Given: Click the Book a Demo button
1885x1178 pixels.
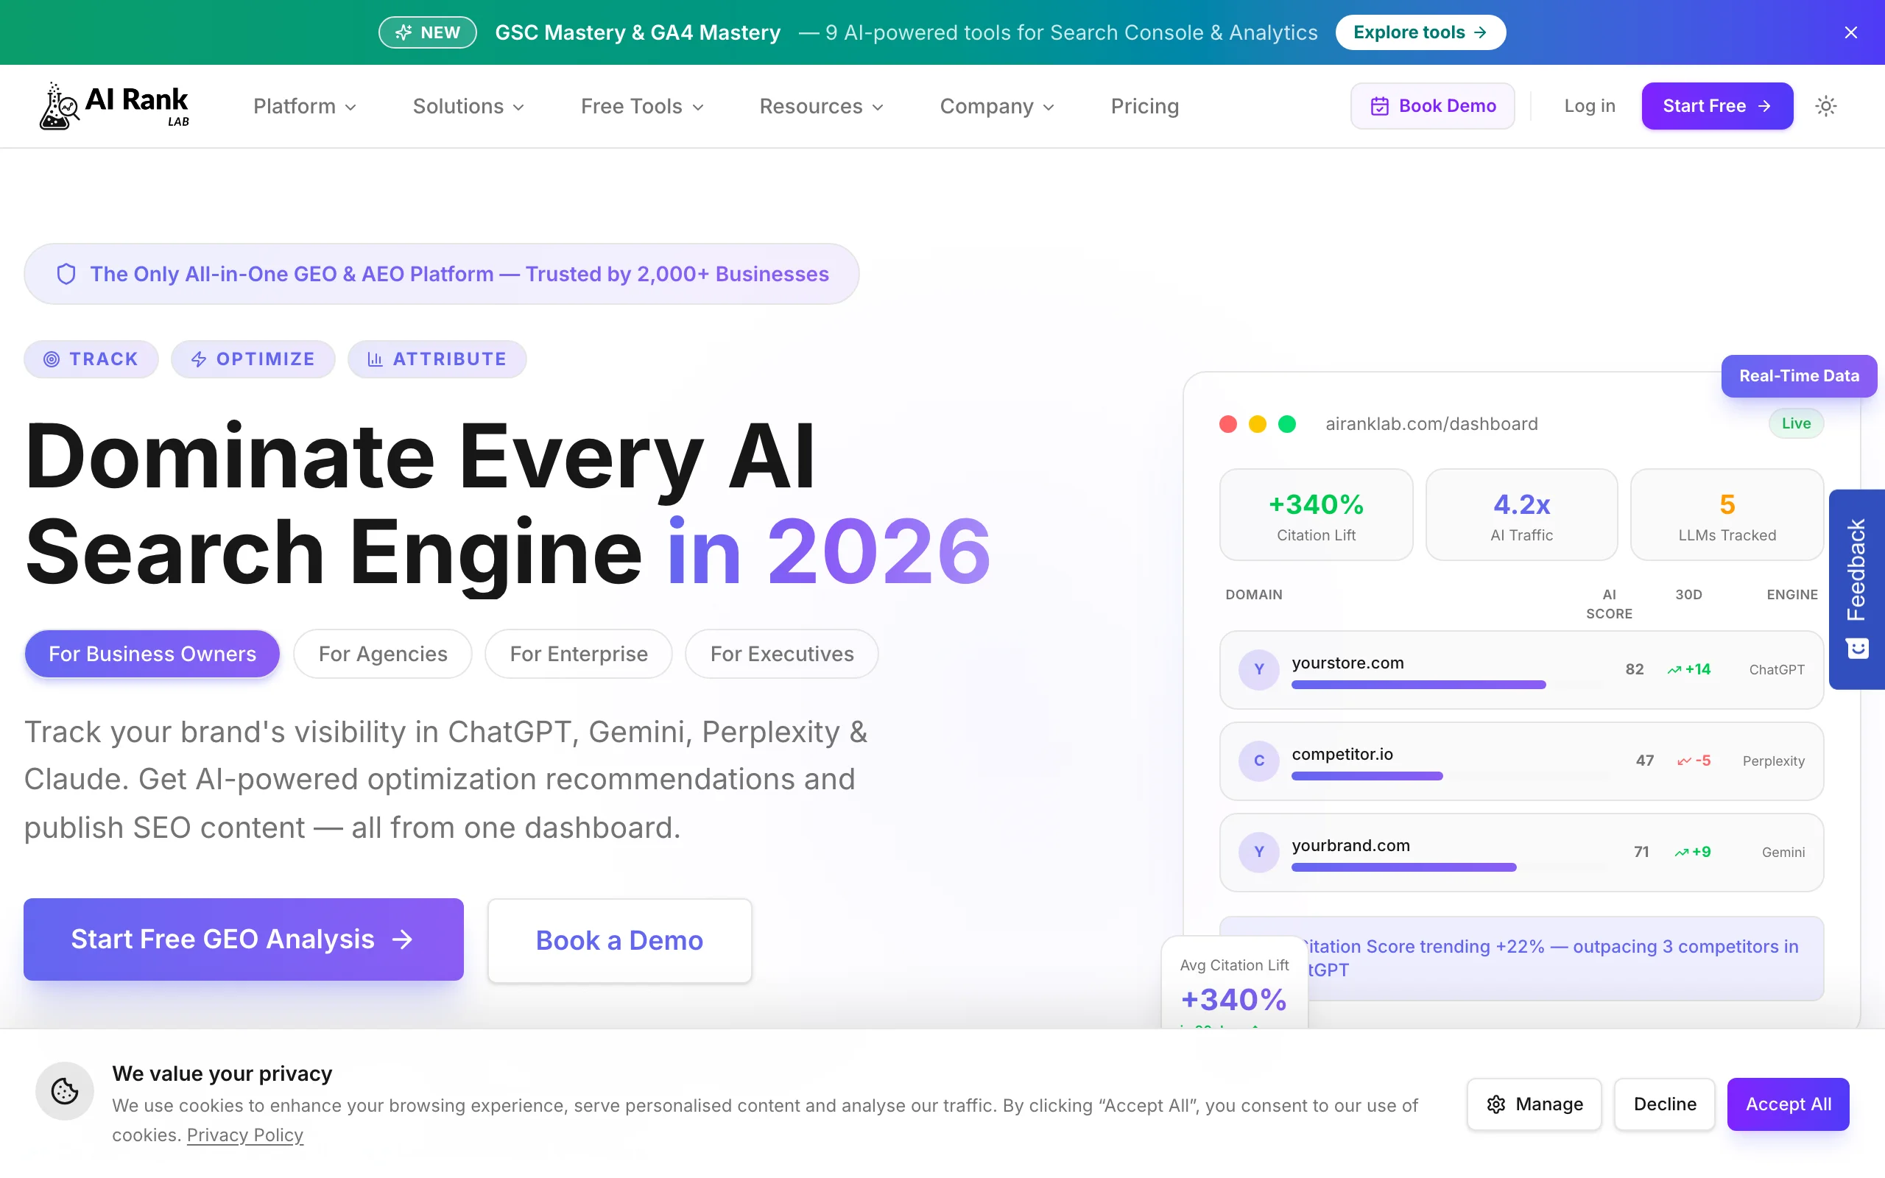Looking at the screenshot, I should coord(619,940).
